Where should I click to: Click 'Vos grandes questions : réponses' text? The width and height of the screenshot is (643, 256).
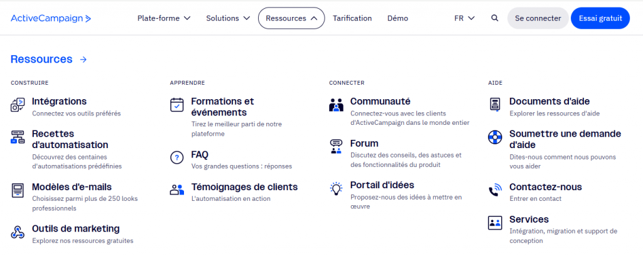[x=242, y=166]
